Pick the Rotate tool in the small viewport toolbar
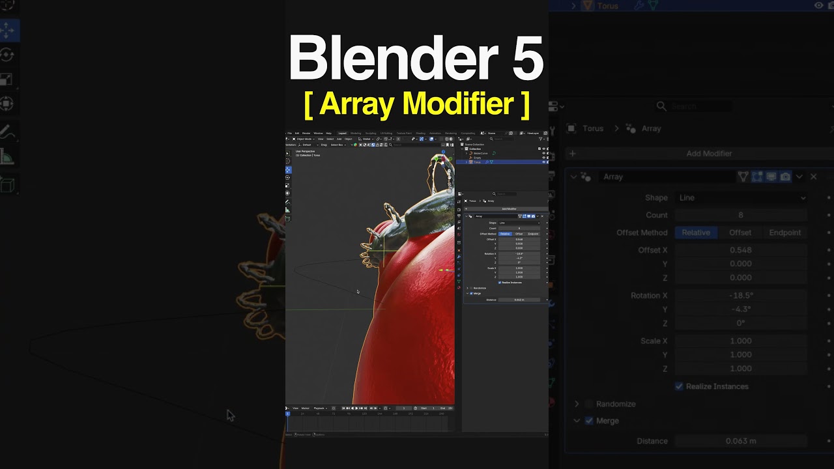This screenshot has height=469, width=834. 287,178
